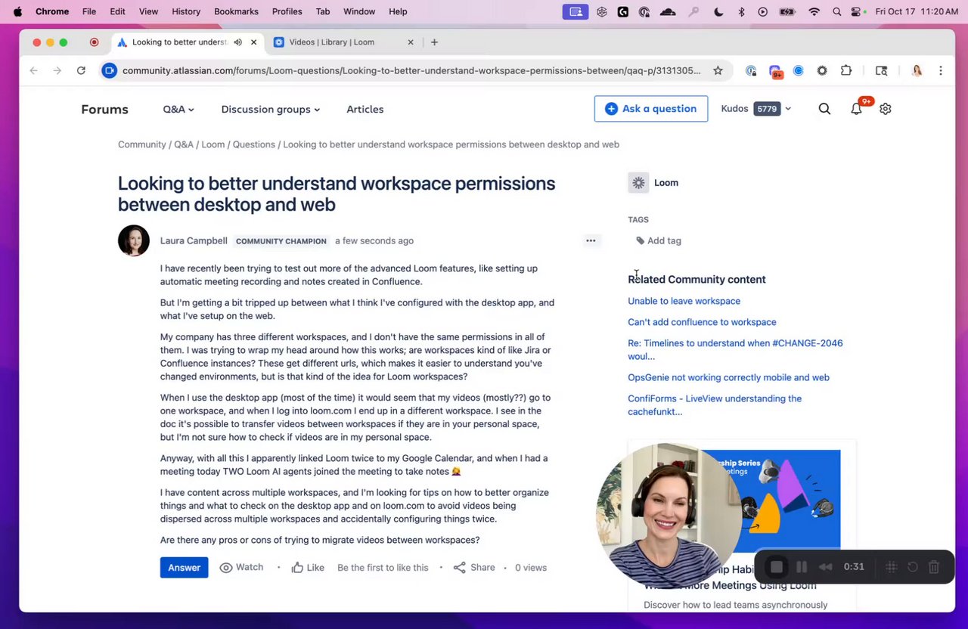Click extension icon with 9+ badge
This screenshot has width=968, height=629.
tap(775, 71)
